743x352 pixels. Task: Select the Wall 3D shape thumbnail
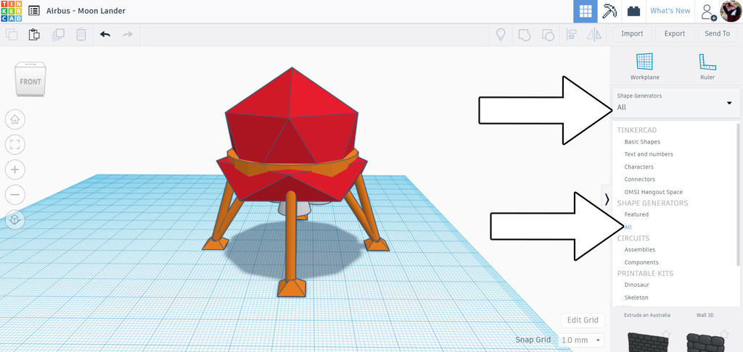tap(706, 342)
